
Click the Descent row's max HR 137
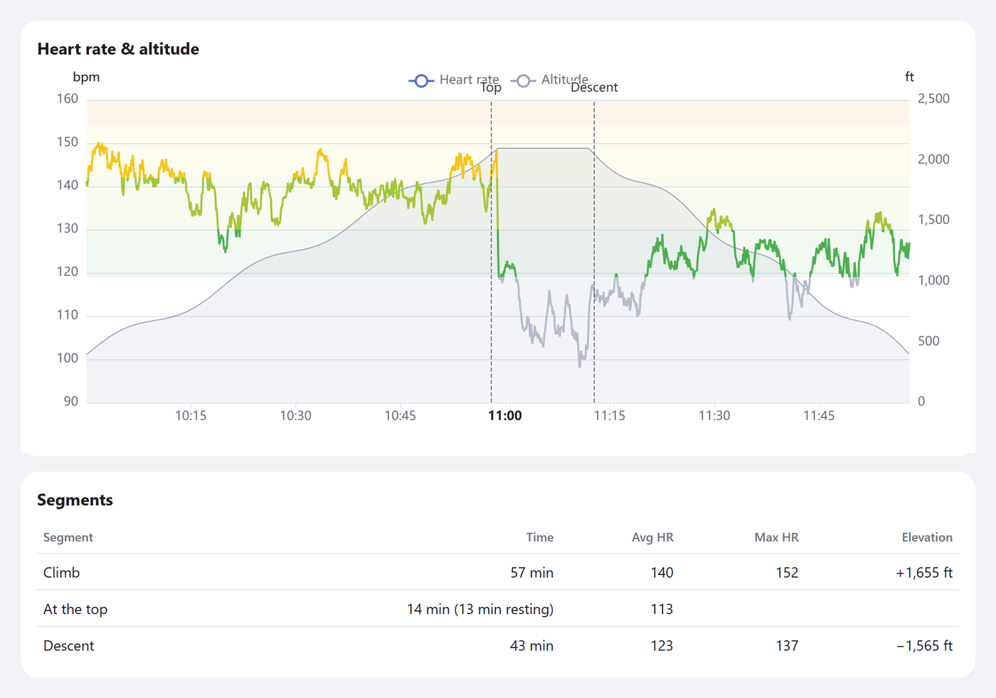(787, 646)
